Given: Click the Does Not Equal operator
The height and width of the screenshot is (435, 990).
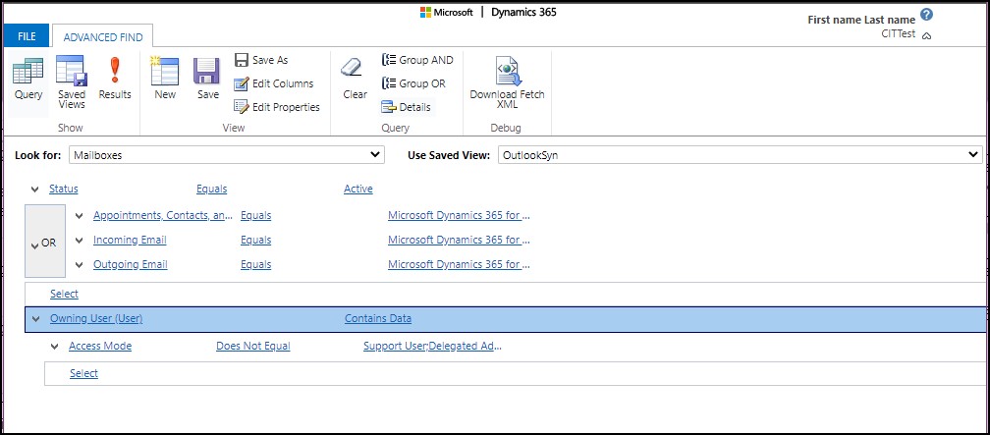Looking at the screenshot, I should 253,346.
